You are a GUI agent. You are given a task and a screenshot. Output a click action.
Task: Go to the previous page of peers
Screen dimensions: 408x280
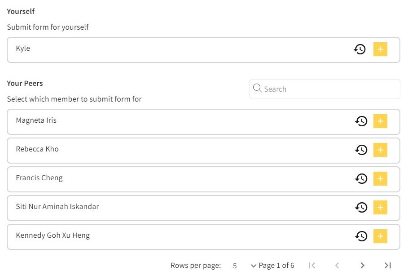[x=337, y=266]
